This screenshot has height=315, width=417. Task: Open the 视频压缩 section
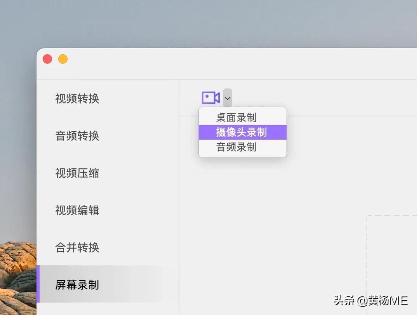click(77, 173)
